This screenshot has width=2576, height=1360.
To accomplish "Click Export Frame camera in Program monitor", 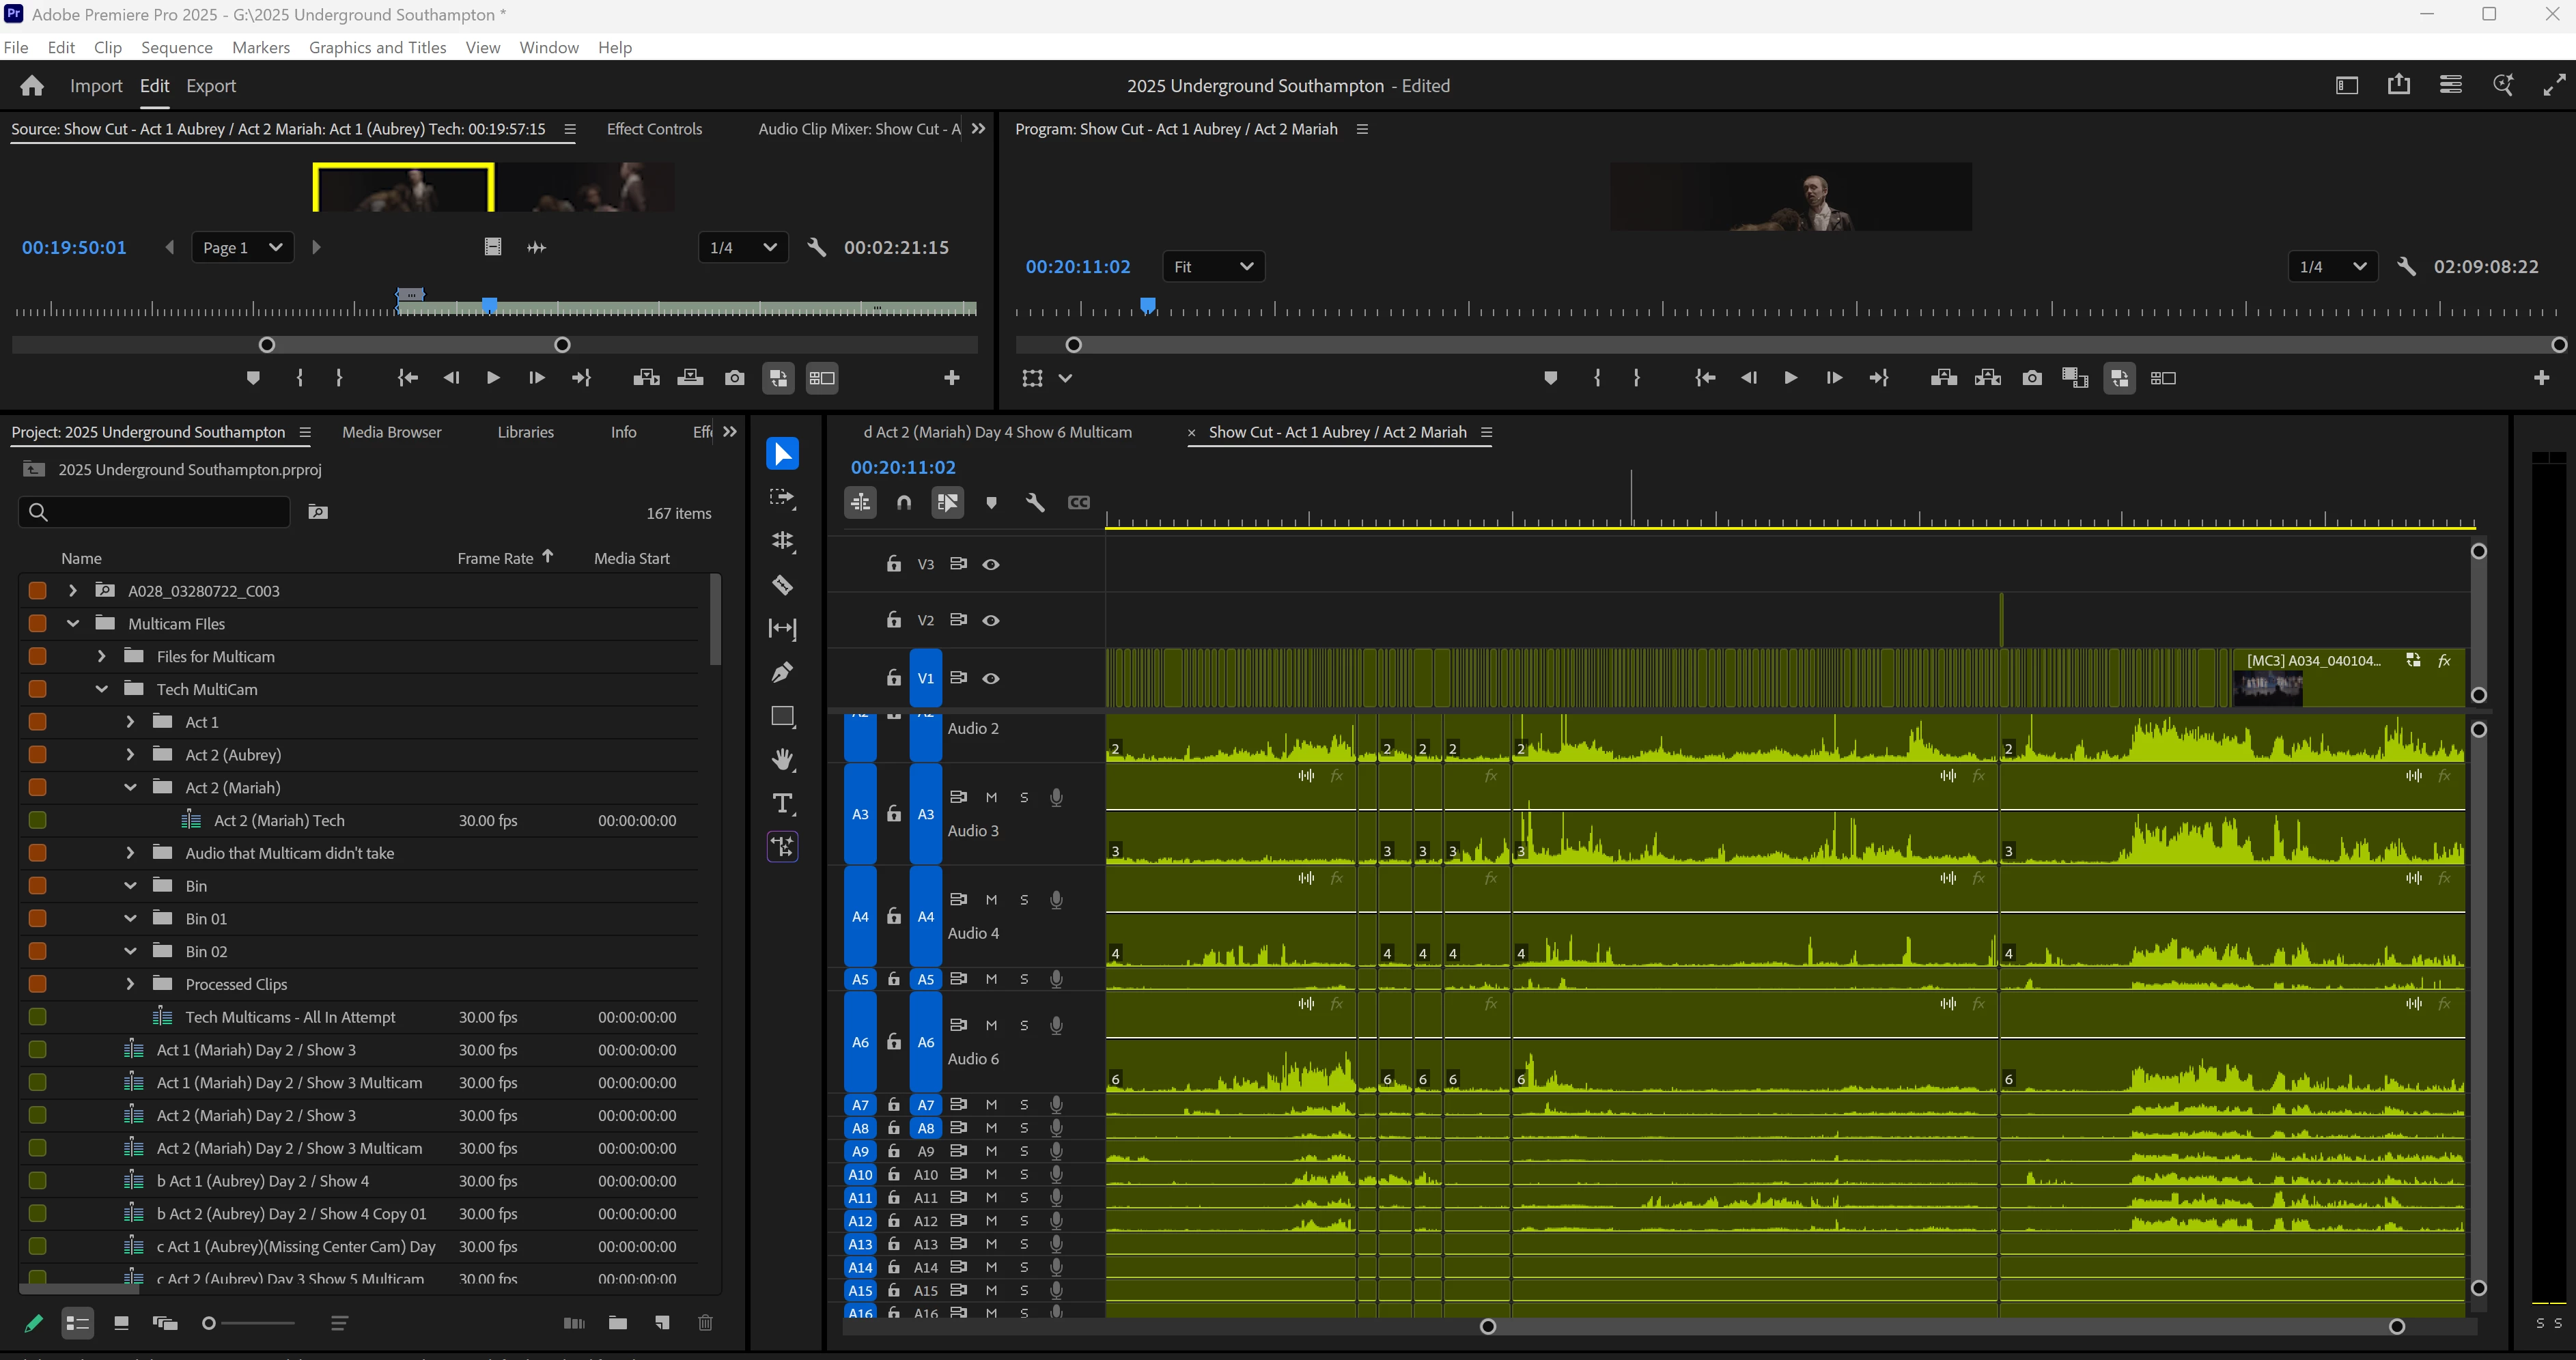I will click(2031, 378).
